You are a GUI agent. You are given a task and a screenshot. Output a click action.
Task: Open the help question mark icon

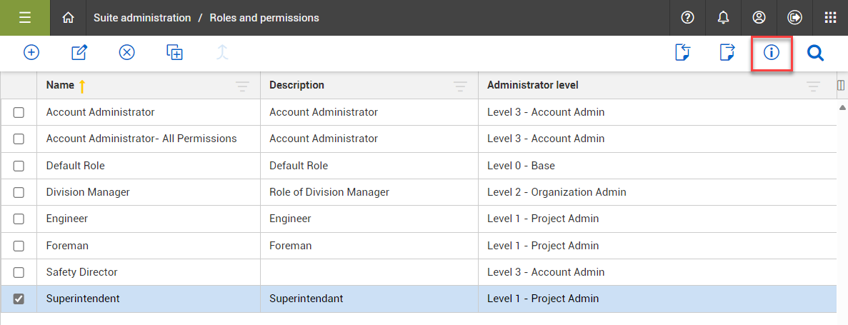pos(688,18)
